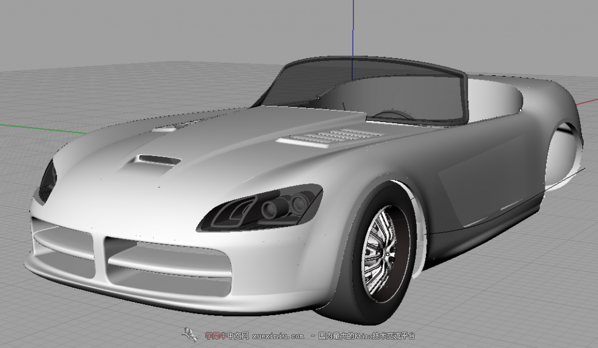Select the louvered vent on the hood
Screen dimensions: 598x348
(331, 137)
